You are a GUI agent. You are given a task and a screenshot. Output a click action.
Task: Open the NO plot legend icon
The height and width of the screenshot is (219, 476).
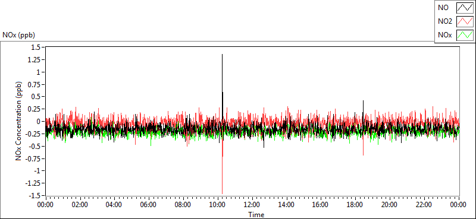[x=465, y=8]
